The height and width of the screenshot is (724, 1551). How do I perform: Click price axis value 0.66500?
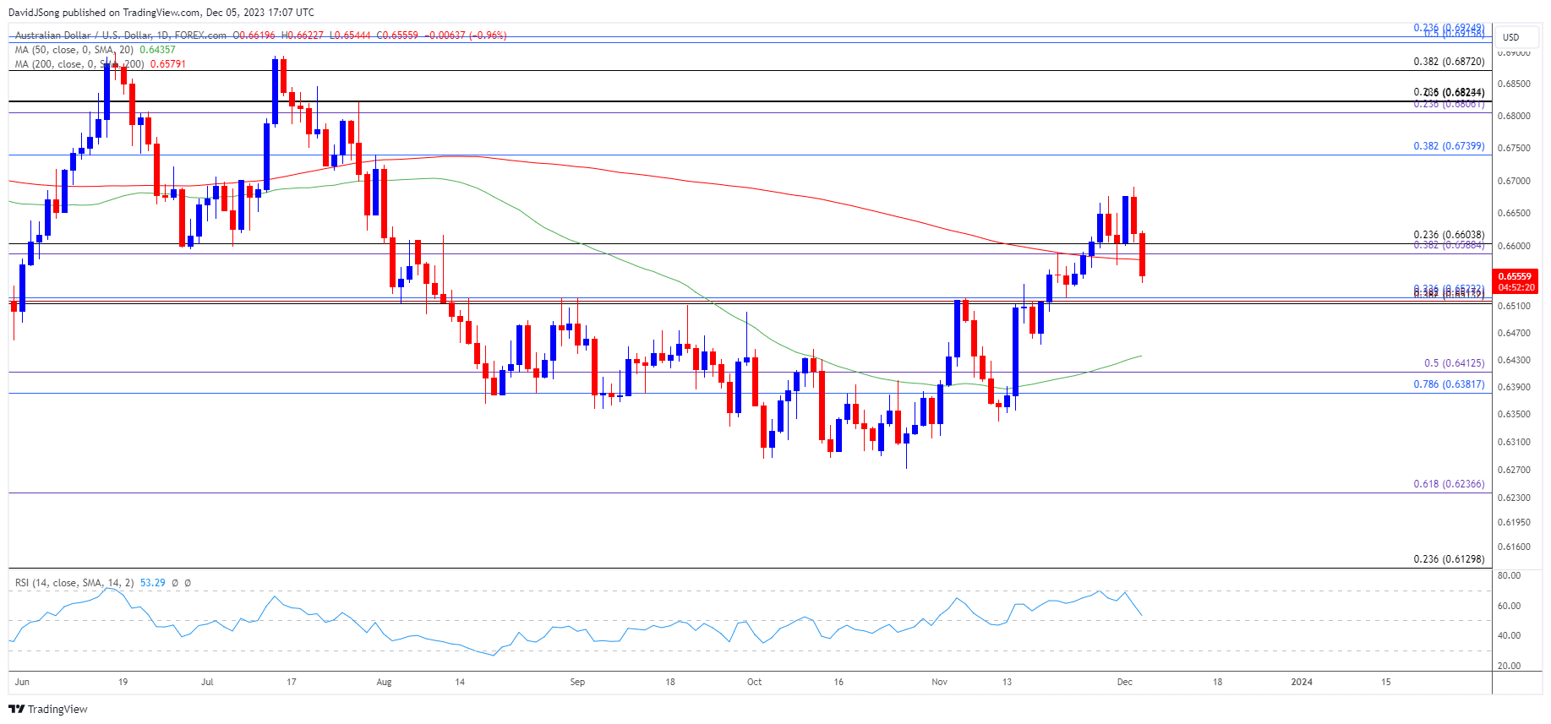(x=1514, y=213)
